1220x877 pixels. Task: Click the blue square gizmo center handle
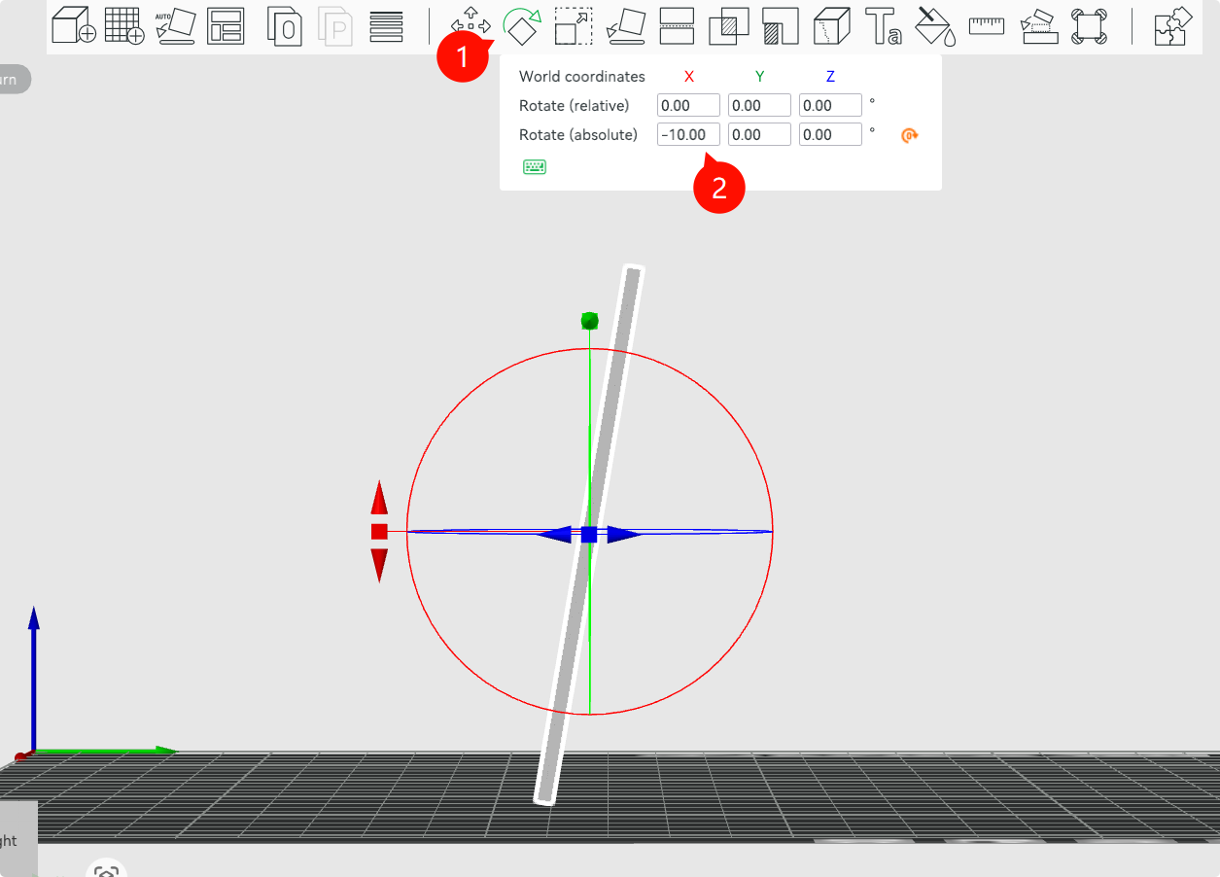pos(589,534)
